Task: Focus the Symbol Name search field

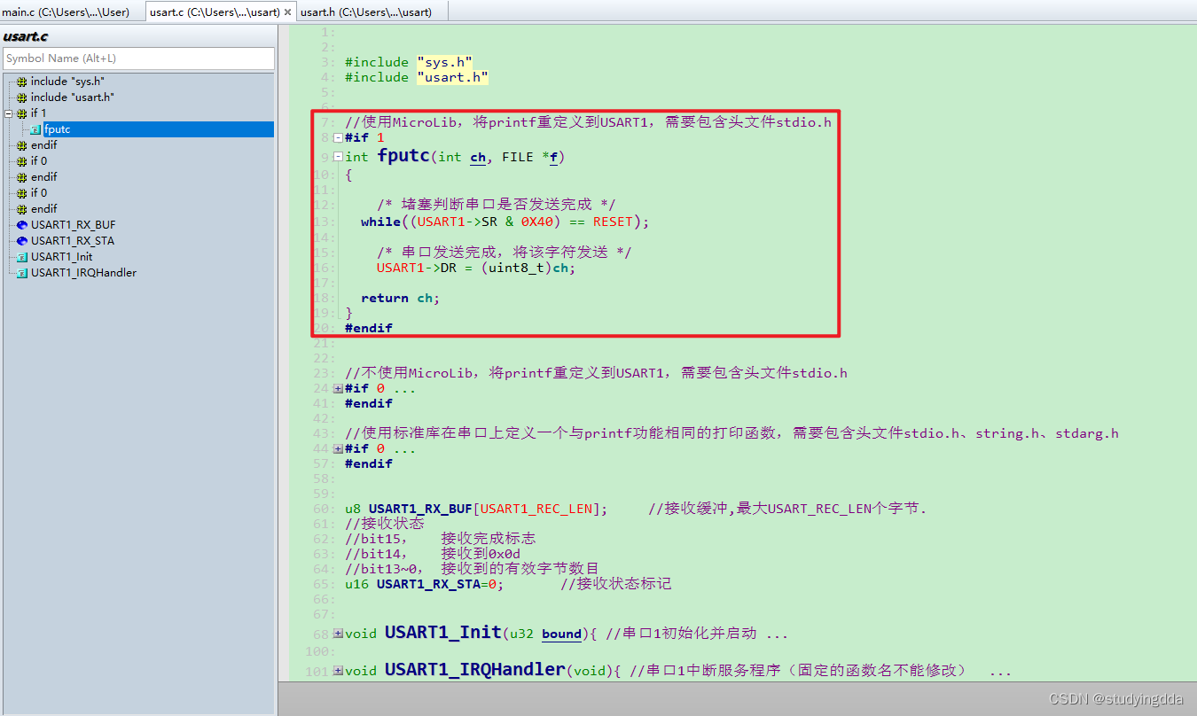Action: pyautogui.click(x=139, y=58)
